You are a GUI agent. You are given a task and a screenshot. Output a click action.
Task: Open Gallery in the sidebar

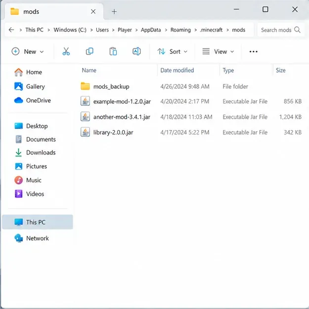tap(30, 87)
